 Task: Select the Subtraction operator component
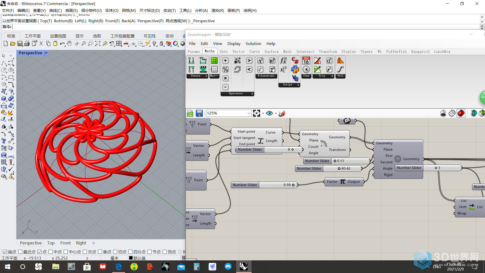coord(225,87)
